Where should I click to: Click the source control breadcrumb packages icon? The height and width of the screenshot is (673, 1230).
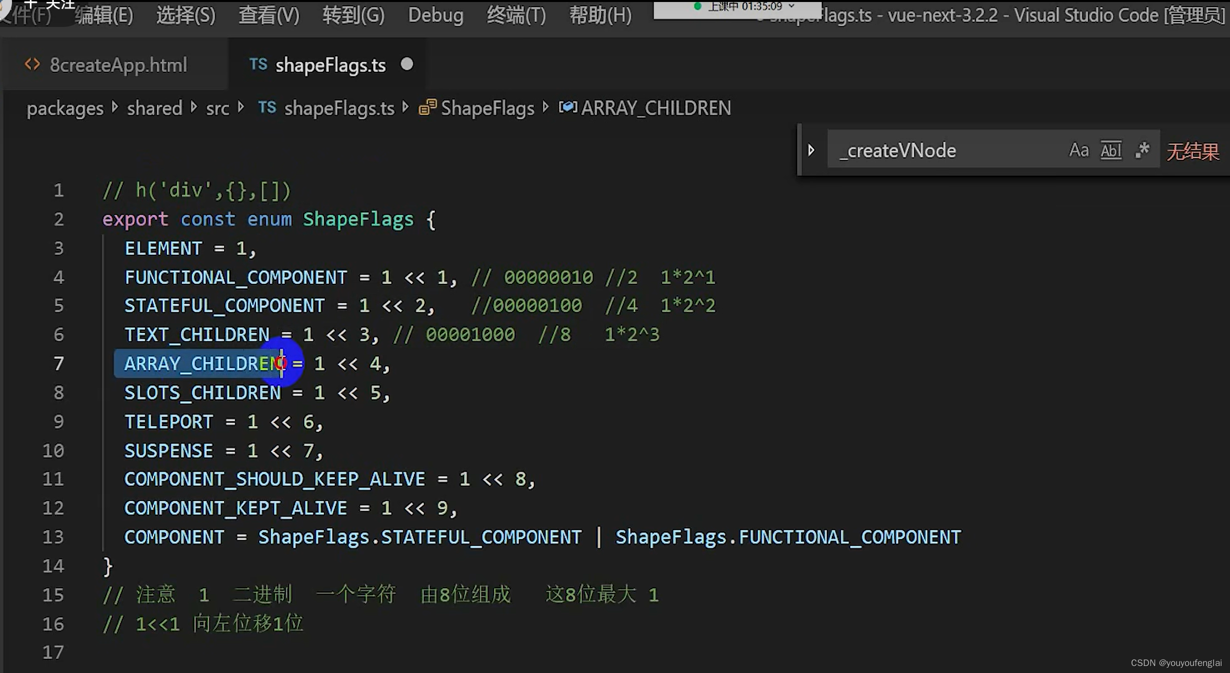coord(65,108)
